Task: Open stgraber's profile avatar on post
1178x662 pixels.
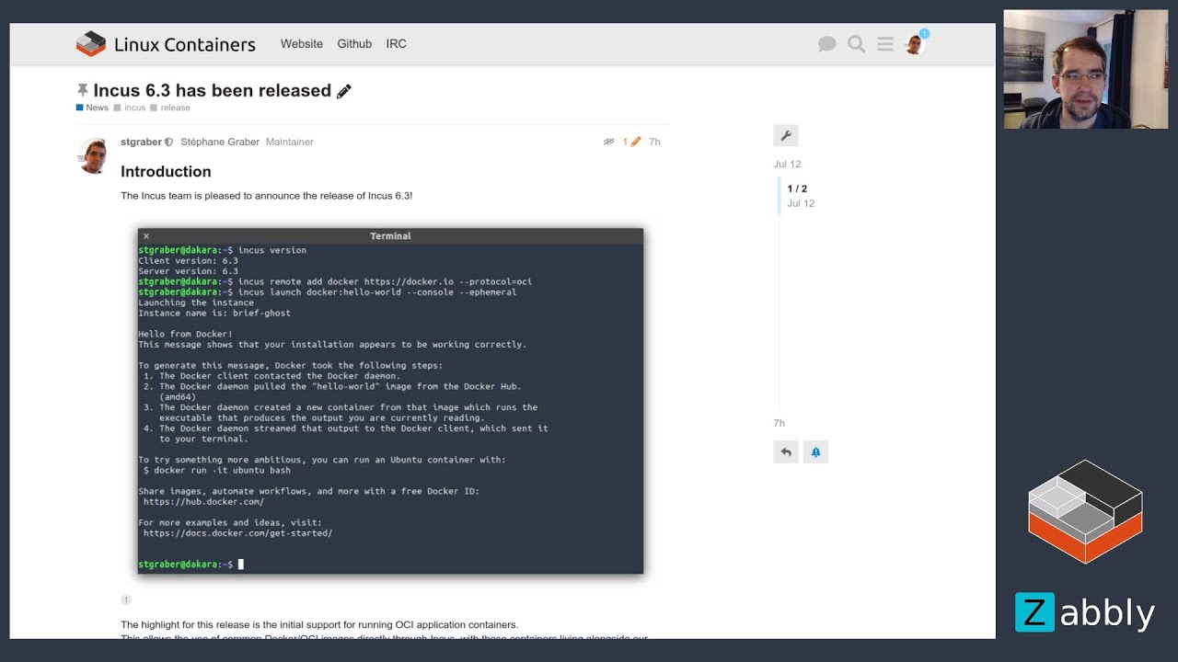Action: (93, 155)
